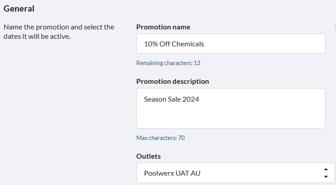The height and width of the screenshot is (185, 336).
Task: Open the Outlets dropdown
Action: [x=231, y=173]
